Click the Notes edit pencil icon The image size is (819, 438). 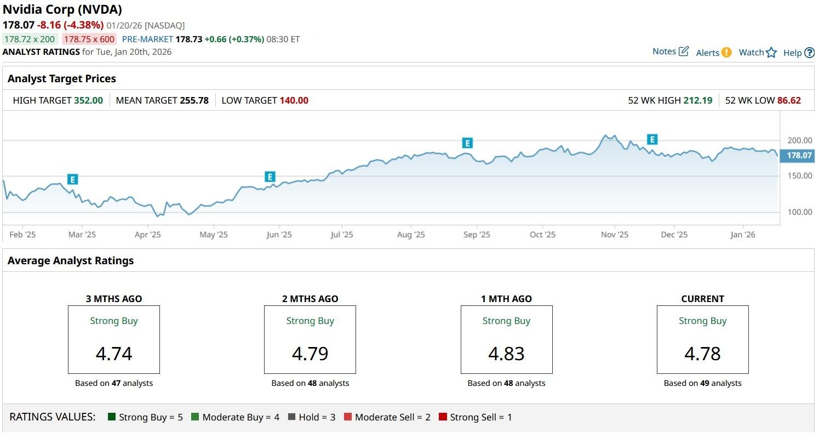pos(683,52)
